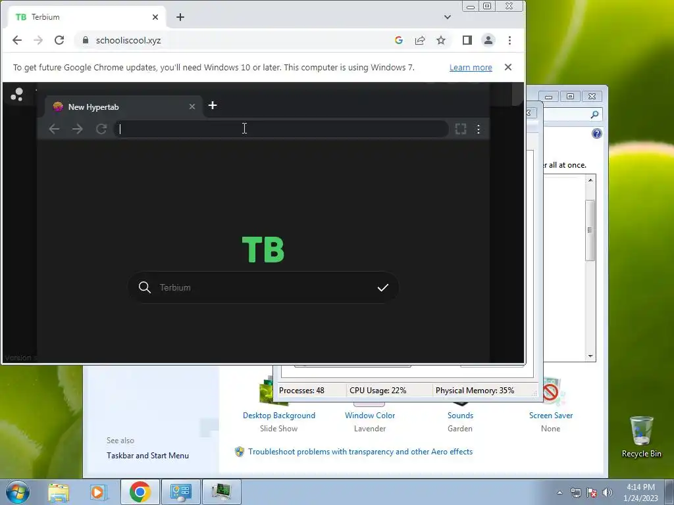
Task: Click the Chrome taskbar icon
Action: 140,492
